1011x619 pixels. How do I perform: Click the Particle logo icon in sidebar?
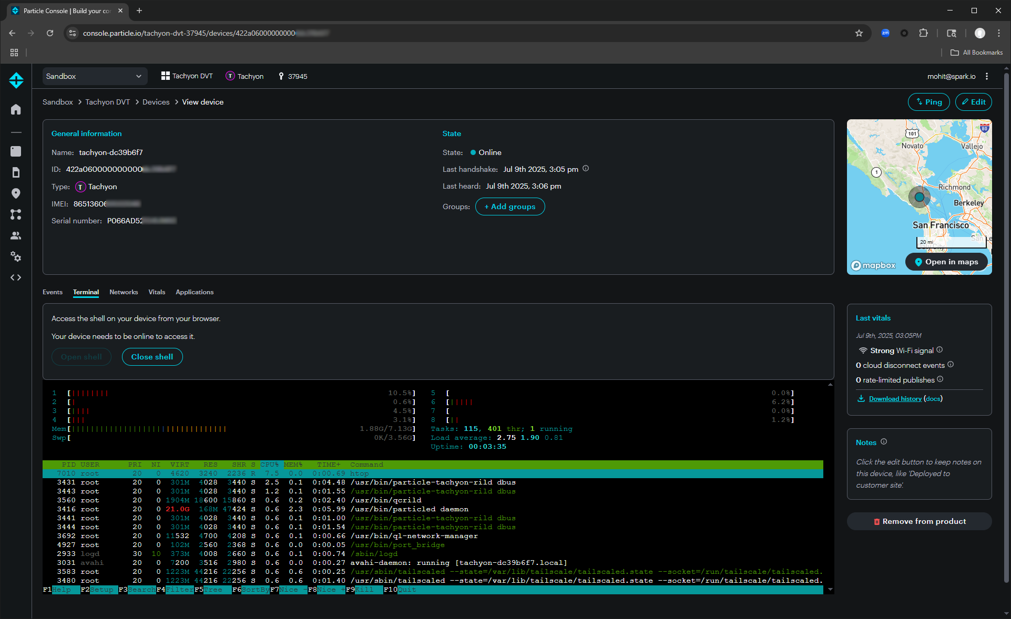tap(16, 80)
